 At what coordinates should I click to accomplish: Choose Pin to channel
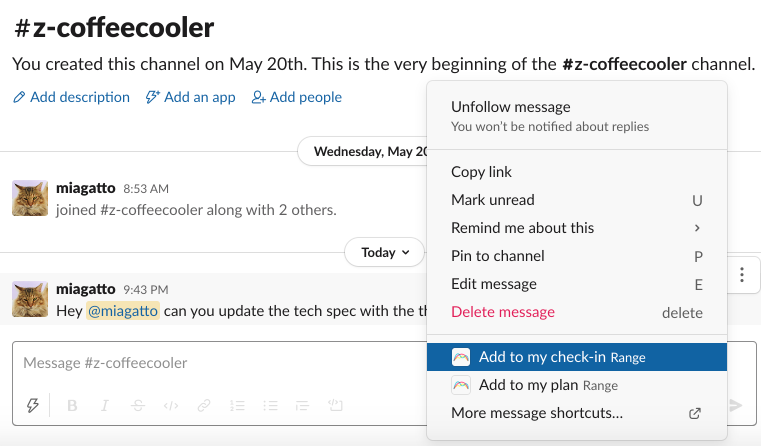577,256
